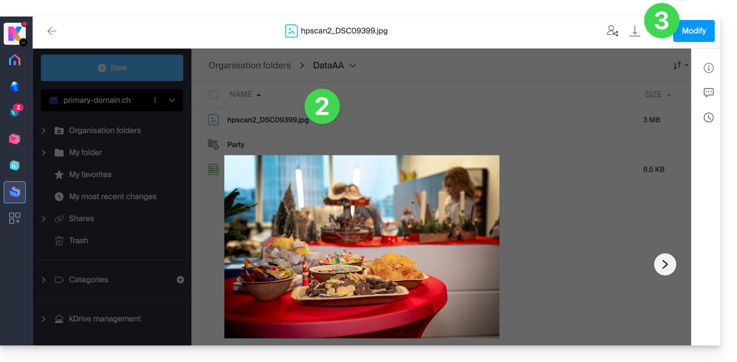The width and height of the screenshot is (737, 362).
Task: Show the next image with the right arrow
Action: coord(665,264)
